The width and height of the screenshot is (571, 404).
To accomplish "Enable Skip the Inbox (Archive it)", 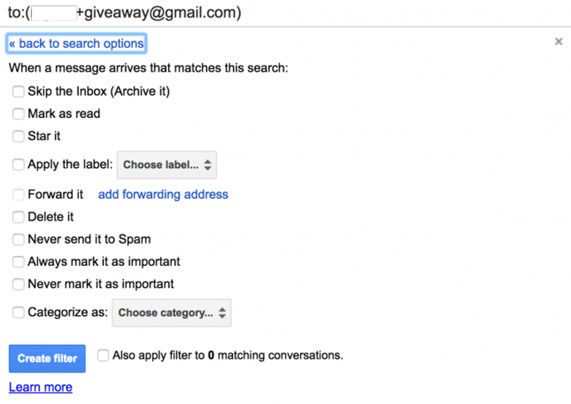I will [19, 92].
